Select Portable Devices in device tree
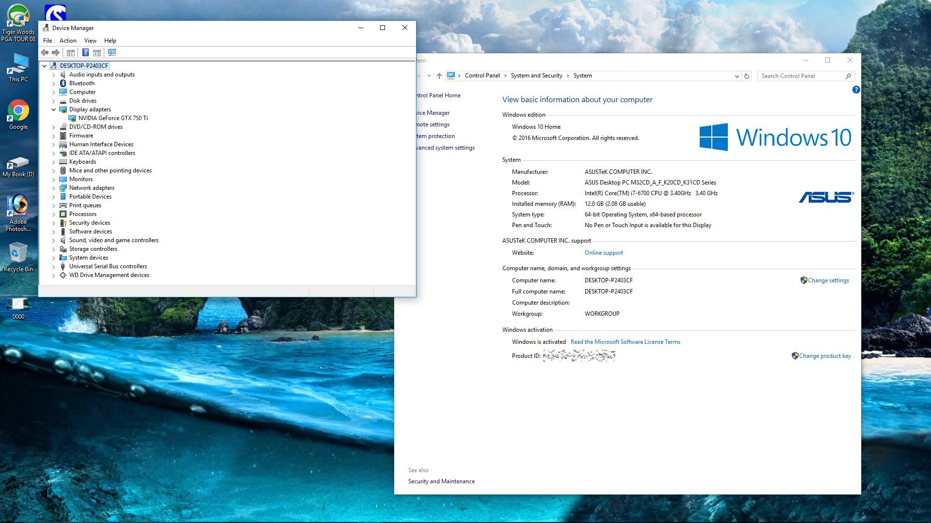This screenshot has width=931, height=523. pyautogui.click(x=90, y=197)
